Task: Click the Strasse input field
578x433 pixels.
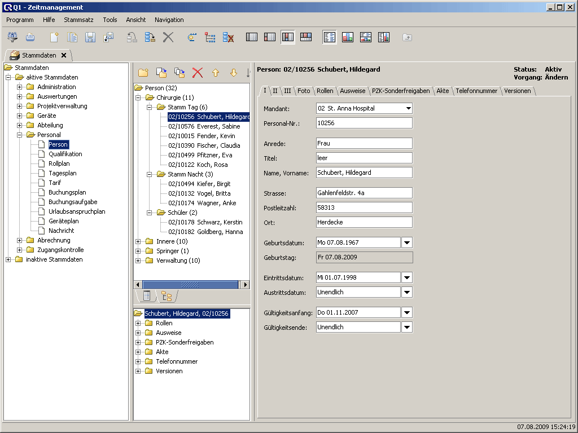Action: (x=364, y=193)
